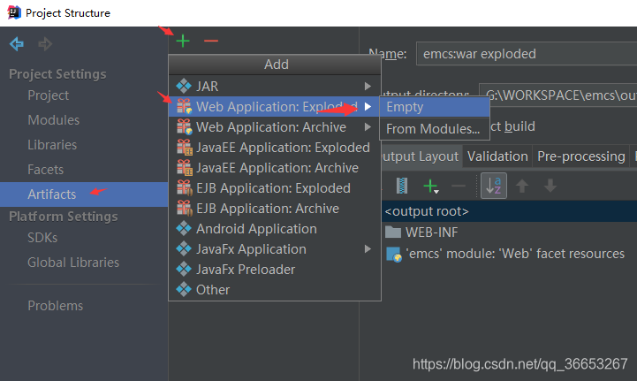The width and height of the screenshot is (637, 381).
Task: Click the IntelliJ logo in title bar
Action: [14, 12]
